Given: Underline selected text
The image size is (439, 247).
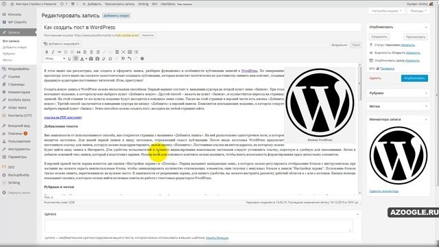Looking at the screenshot, I should (x=69, y=58).
